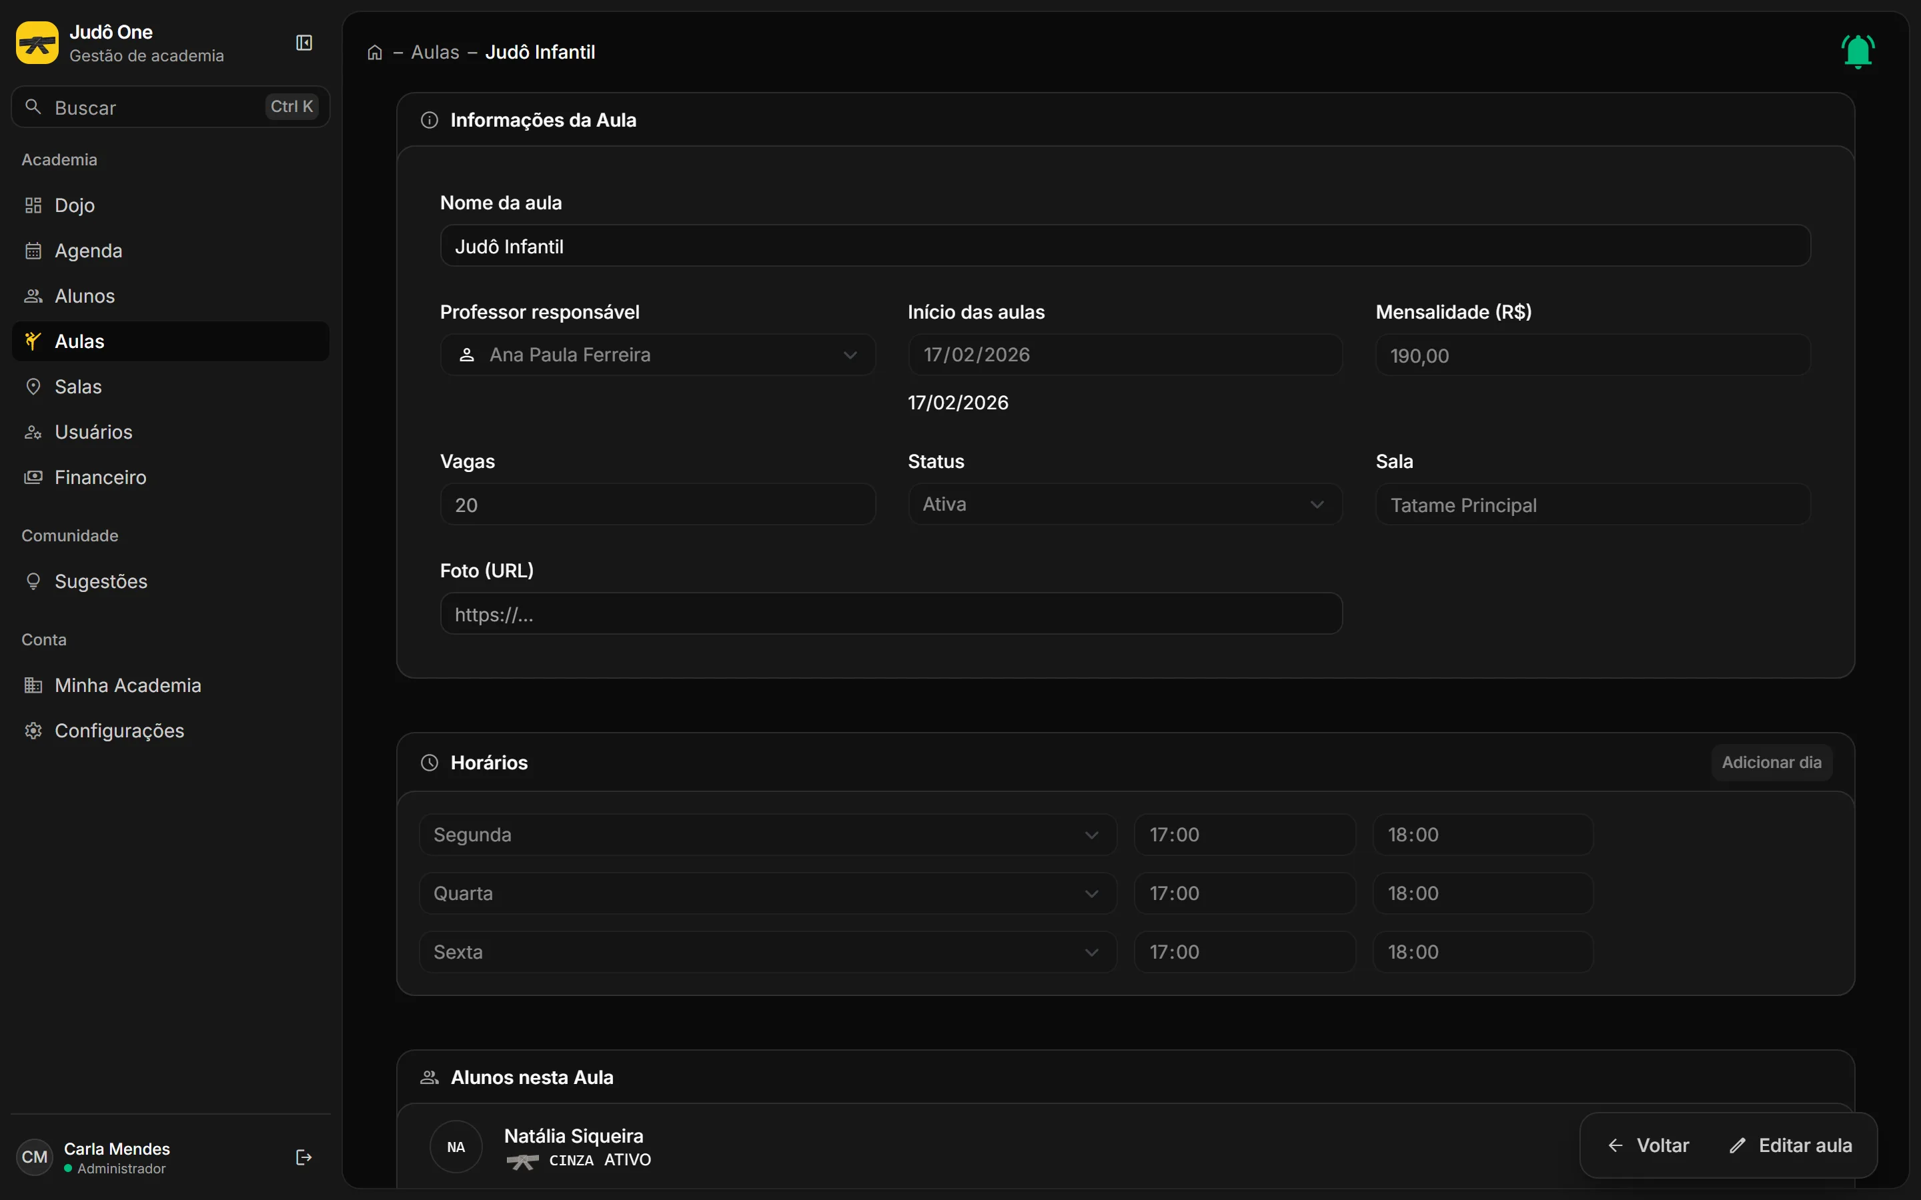
Task: Collapse the sidebar panel icon
Action: [304, 43]
